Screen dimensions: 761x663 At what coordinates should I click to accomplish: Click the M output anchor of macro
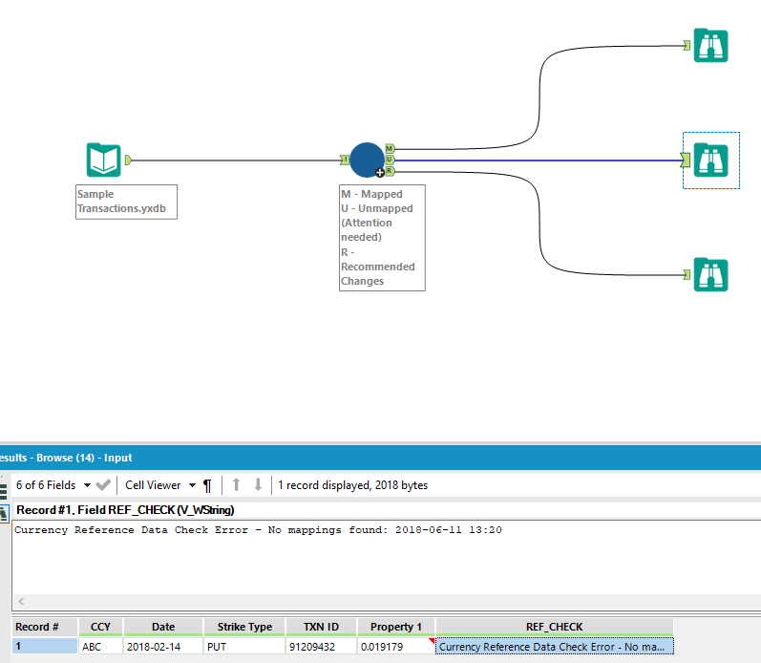390,148
